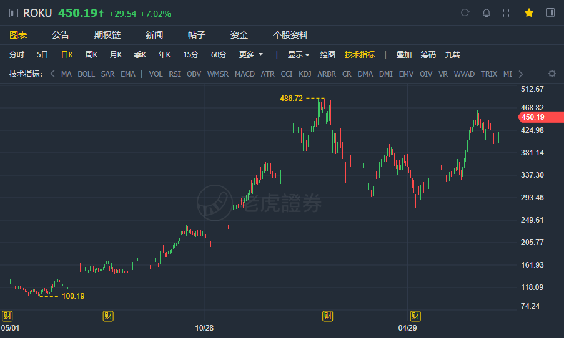Enable the MACD indicator
Viewport: 564px width, 338px height.
click(245, 74)
